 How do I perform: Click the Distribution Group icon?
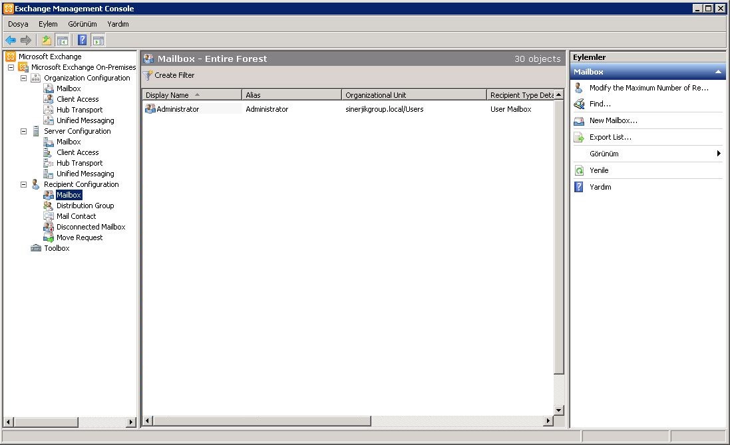pyautogui.click(x=49, y=206)
